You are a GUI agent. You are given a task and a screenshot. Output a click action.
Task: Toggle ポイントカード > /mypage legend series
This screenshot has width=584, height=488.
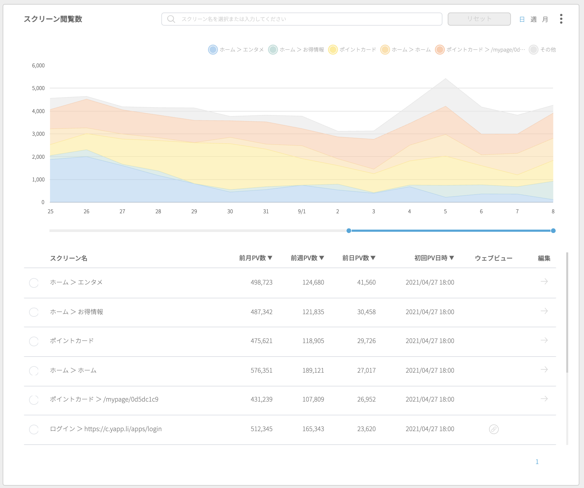(x=480, y=50)
